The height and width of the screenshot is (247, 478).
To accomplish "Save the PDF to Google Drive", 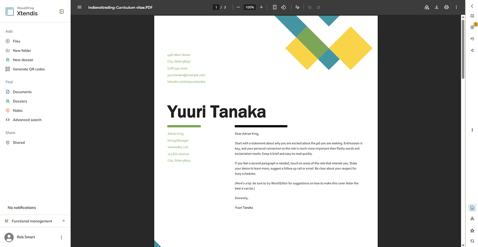I will pyautogui.click(x=427, y=7).
